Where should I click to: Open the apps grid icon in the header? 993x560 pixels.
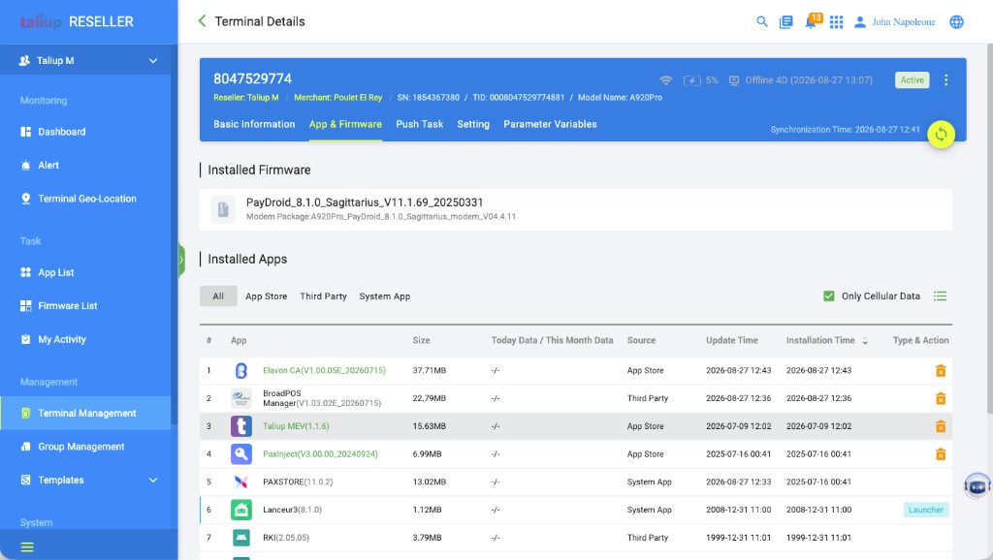click(836, 22)
